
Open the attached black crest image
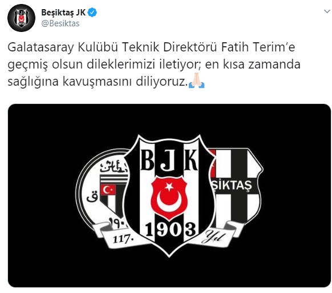[x=169, y=195]
